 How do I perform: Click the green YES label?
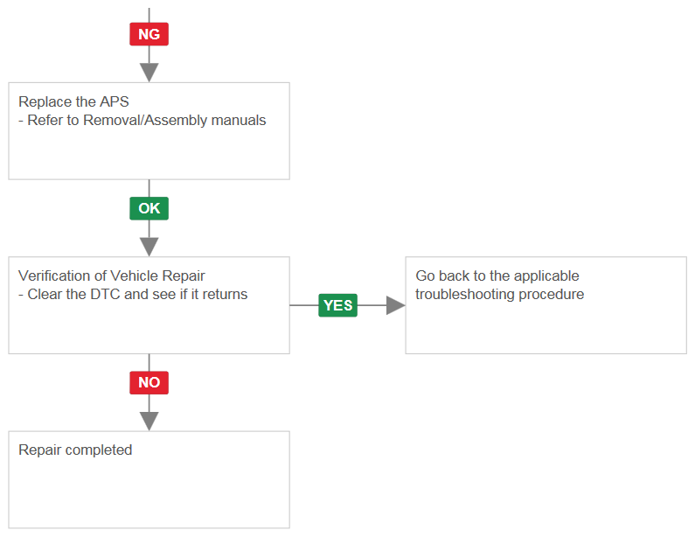(337, 305)
